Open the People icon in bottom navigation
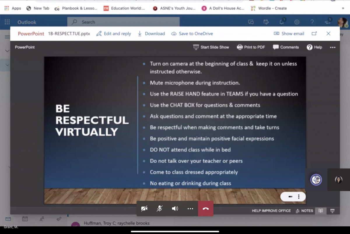 pyautogui.click(x=42, y=219)
